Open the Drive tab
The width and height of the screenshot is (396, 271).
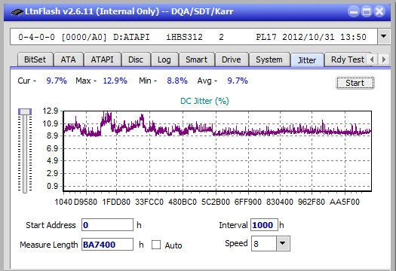coord(232,59)
